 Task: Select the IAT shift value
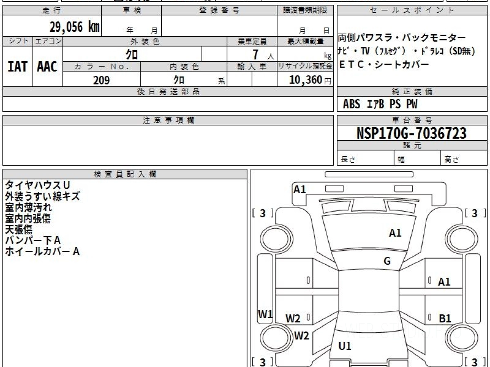point(18,66)
